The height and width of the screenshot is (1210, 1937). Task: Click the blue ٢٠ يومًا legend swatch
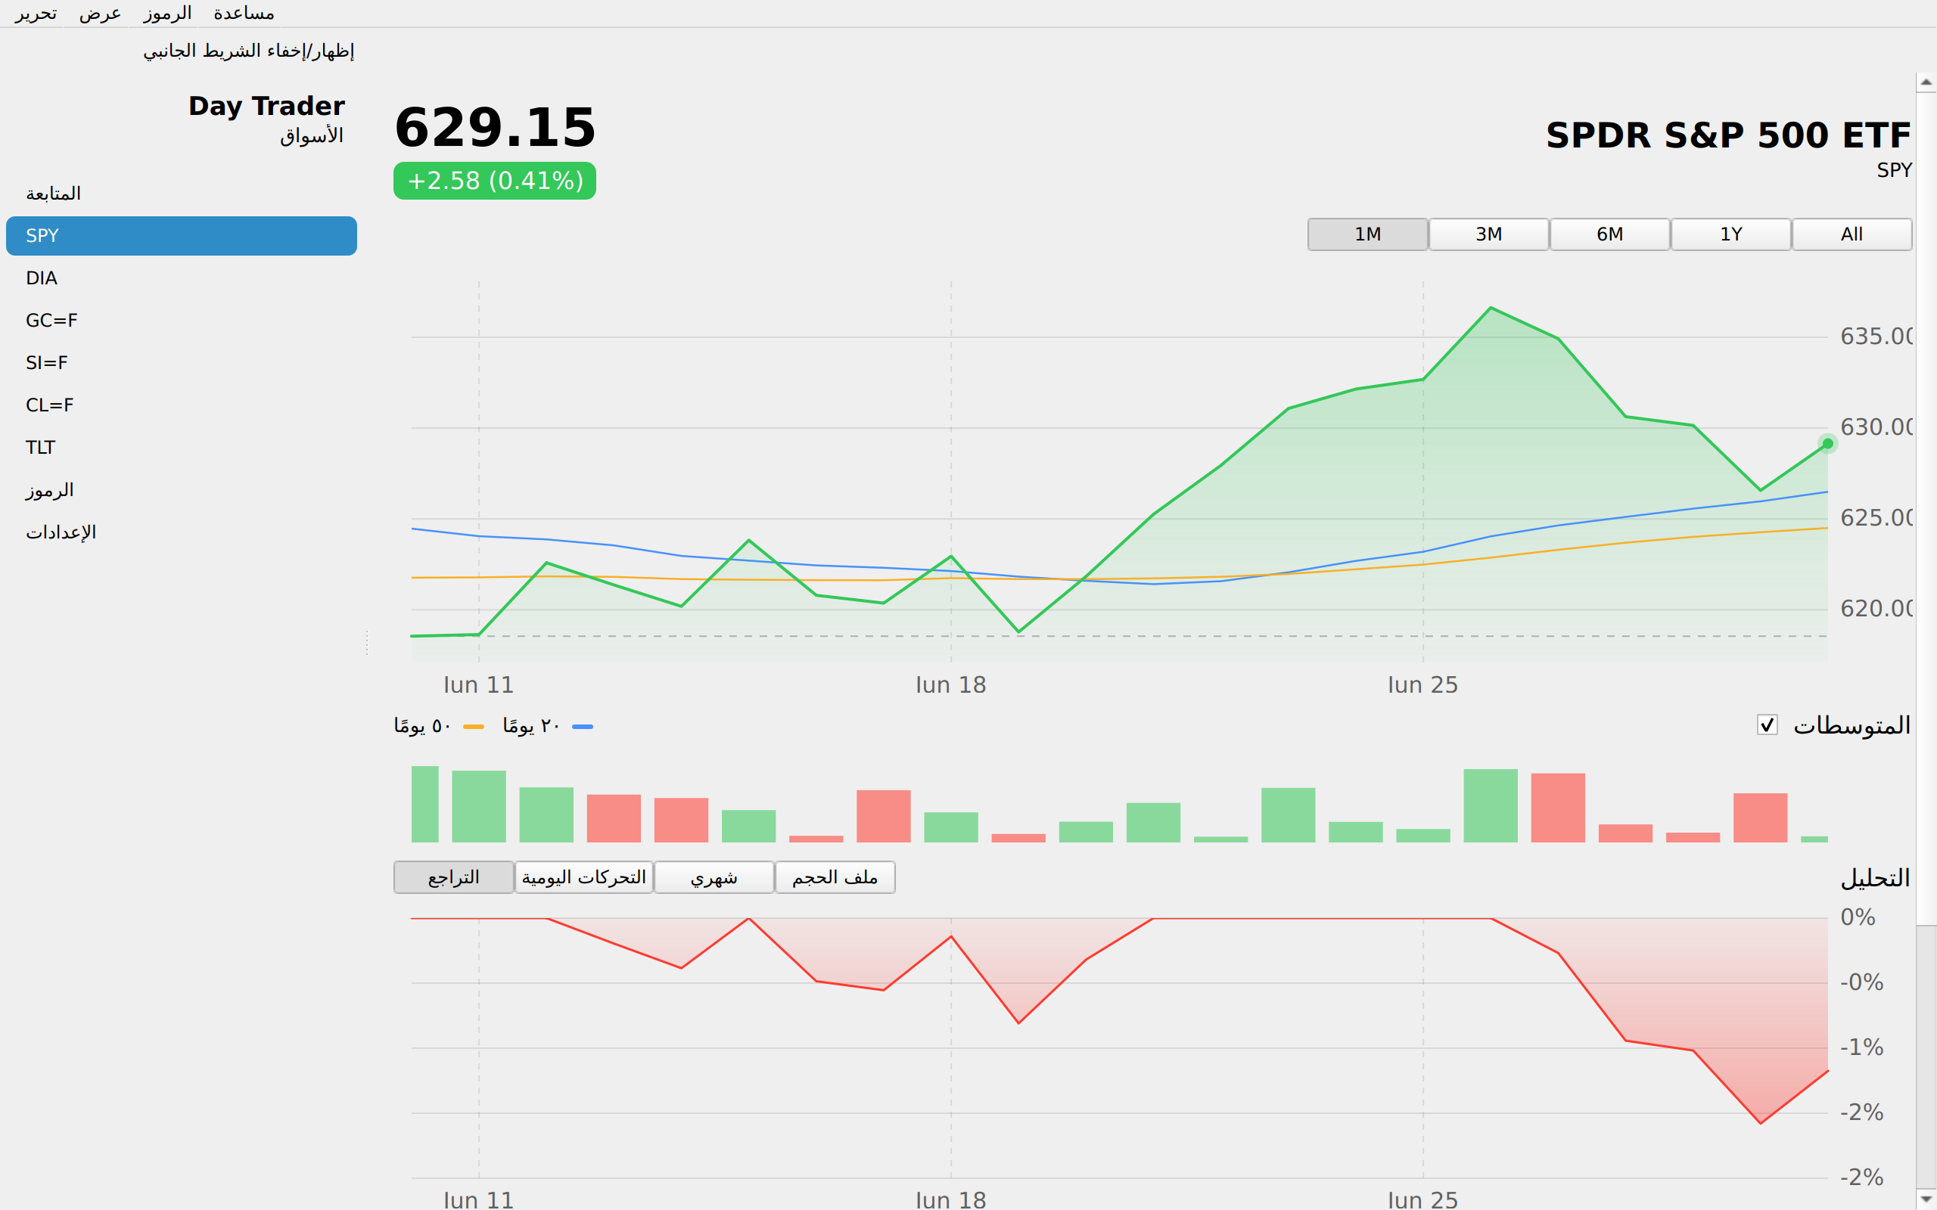click(x=583, y=727)
